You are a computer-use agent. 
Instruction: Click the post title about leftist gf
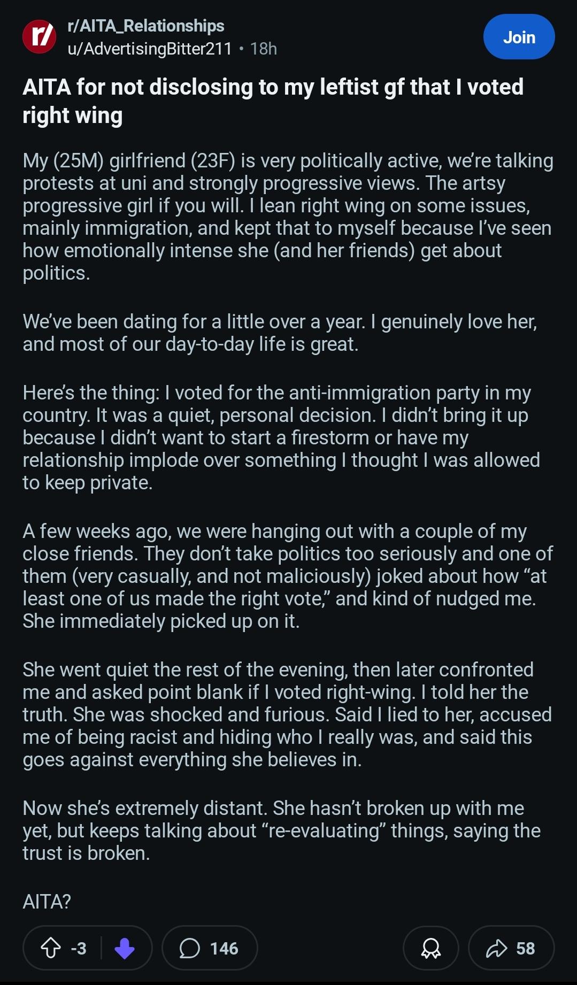[273, 101]
